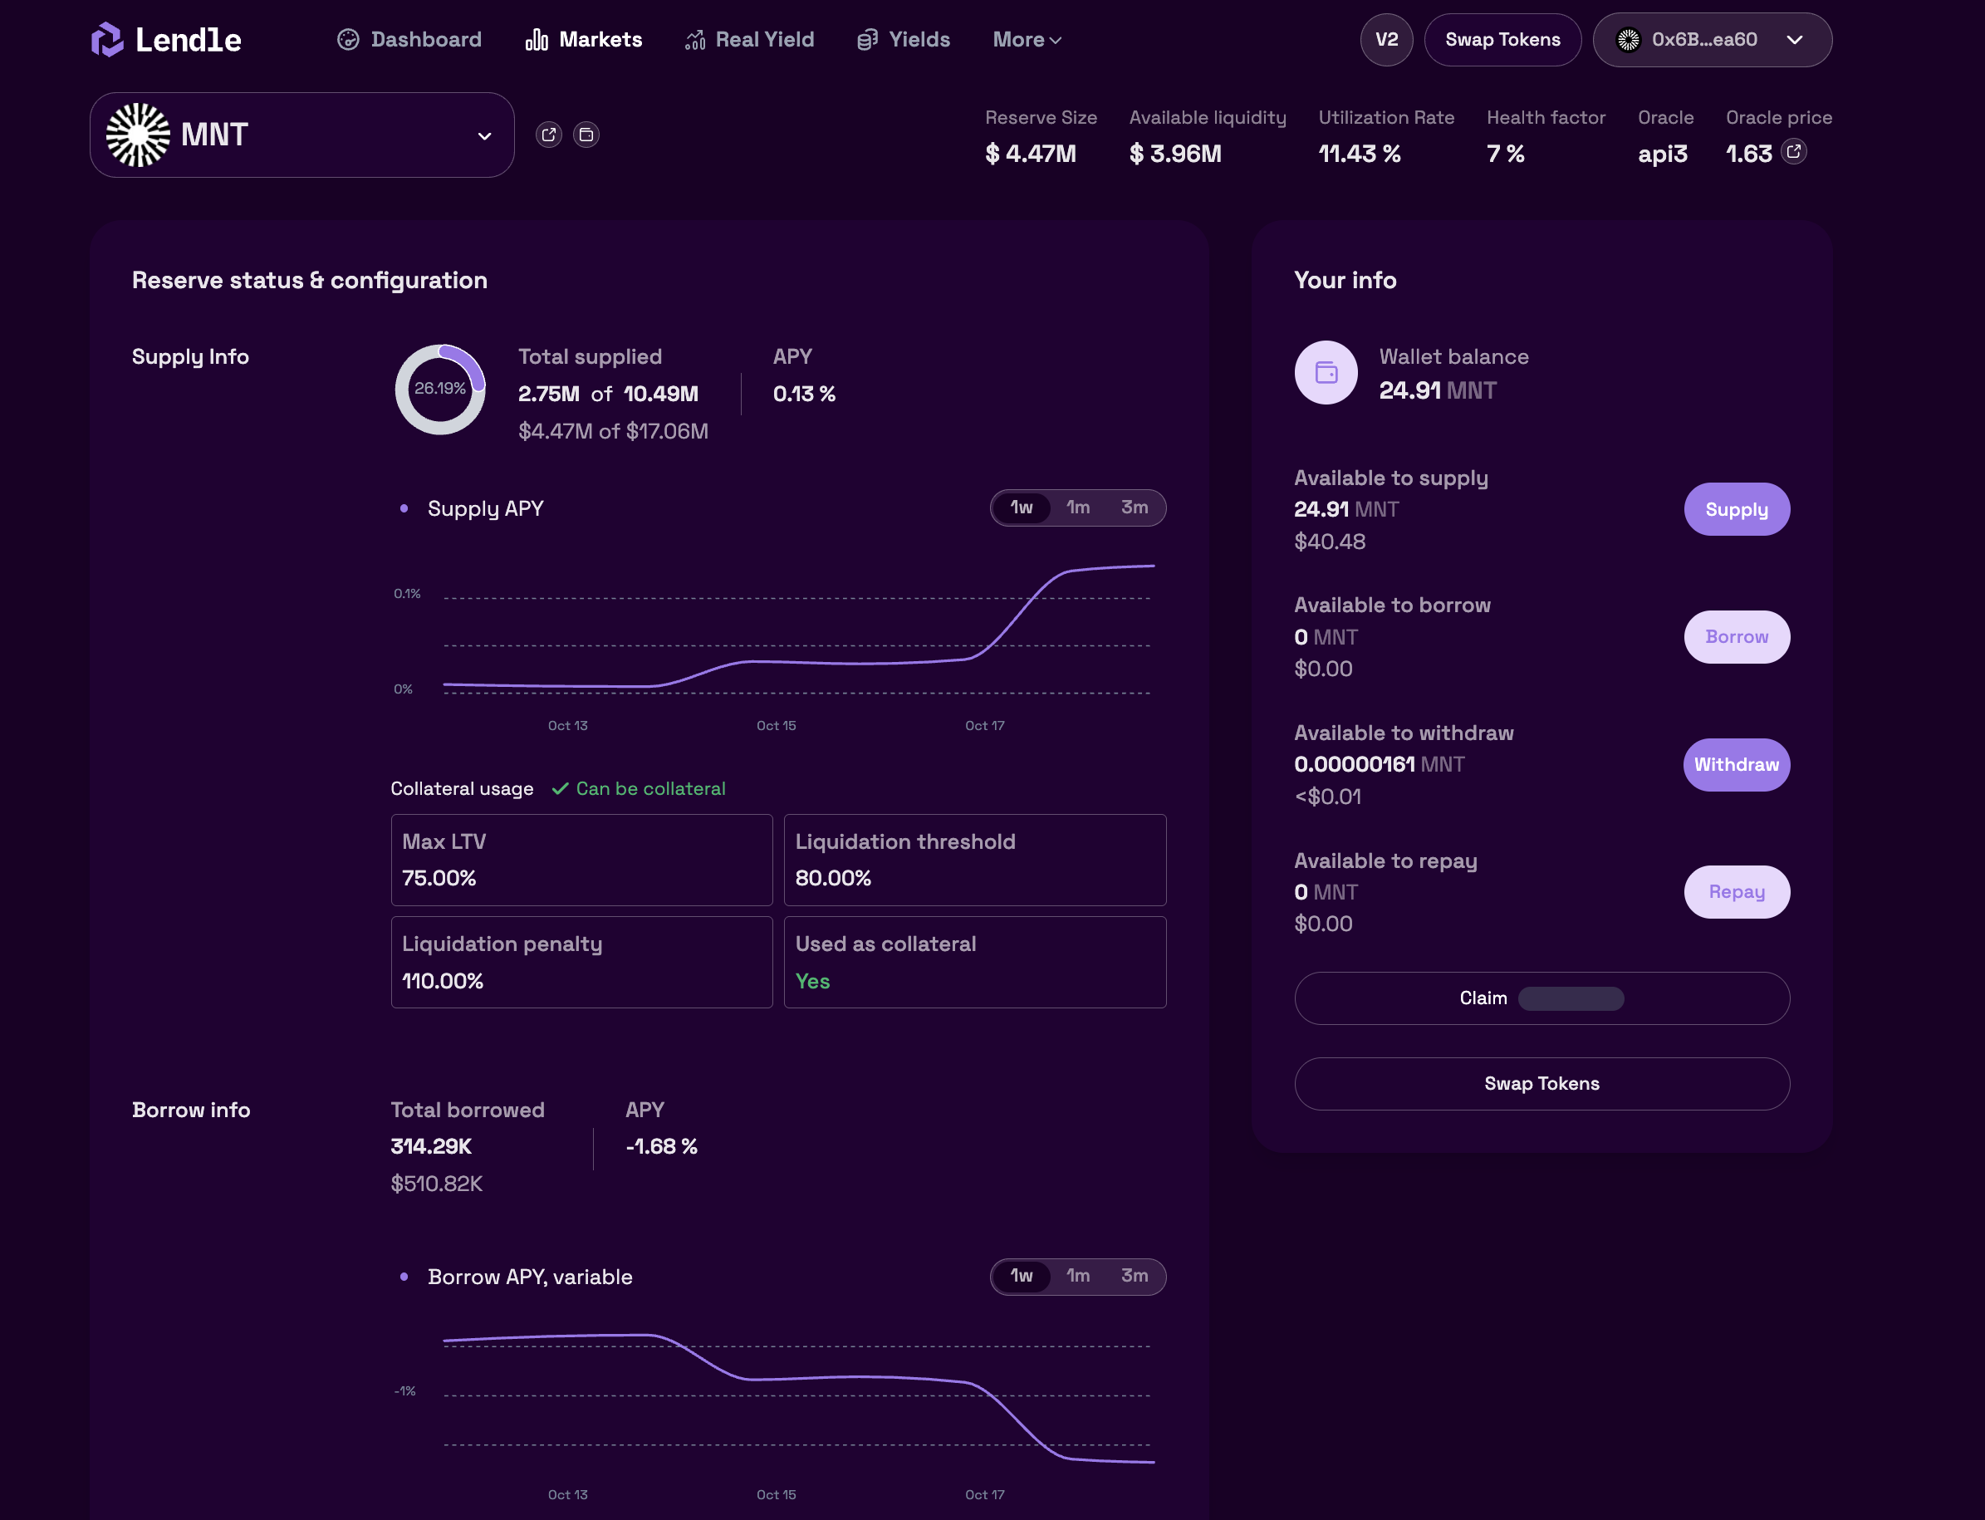Click the Dashboard navigation icon
This screenshot has height=1520, width=1985.
347,39
